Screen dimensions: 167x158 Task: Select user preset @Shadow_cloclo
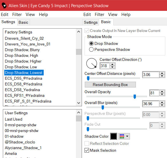(20, 142)
